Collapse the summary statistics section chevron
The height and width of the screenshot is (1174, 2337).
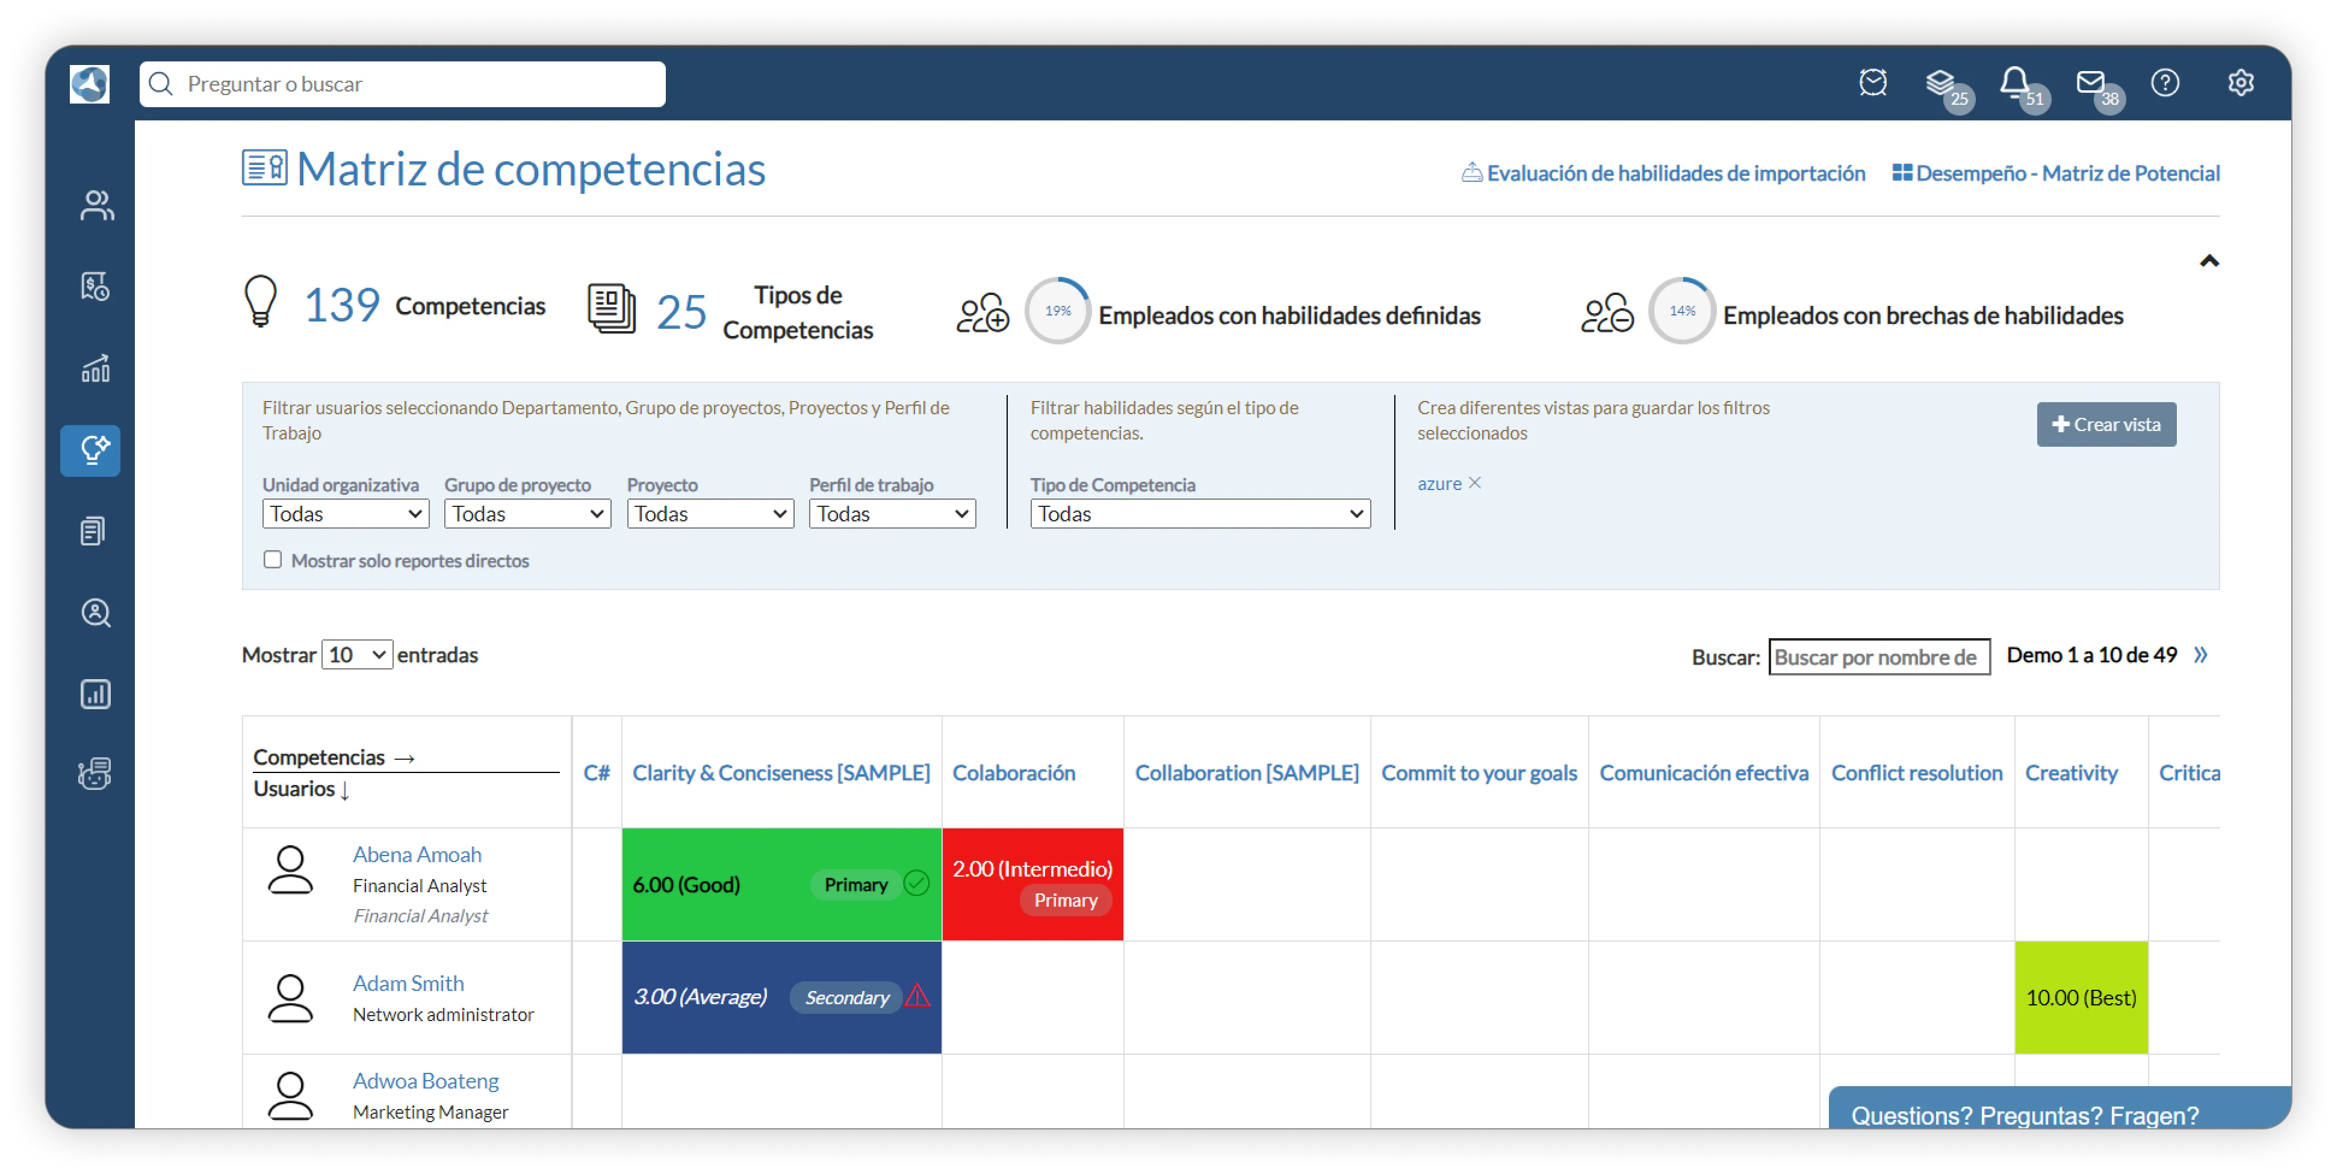point(2209,261)
